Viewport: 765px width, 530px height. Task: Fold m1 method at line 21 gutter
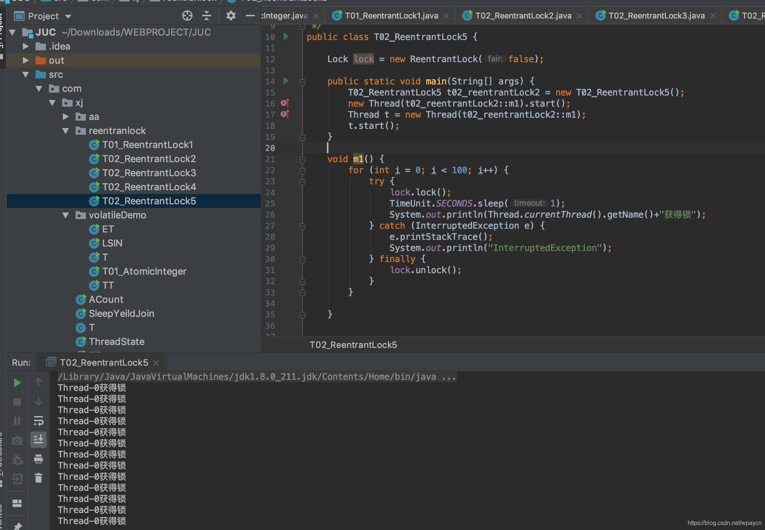302,160
